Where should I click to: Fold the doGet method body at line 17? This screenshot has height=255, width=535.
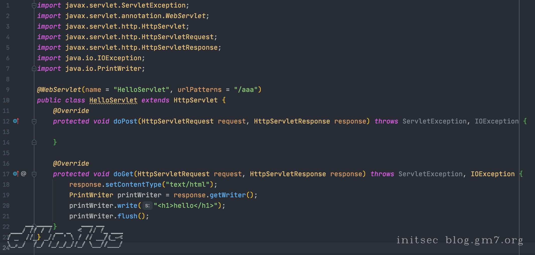[x=34, y=174]
